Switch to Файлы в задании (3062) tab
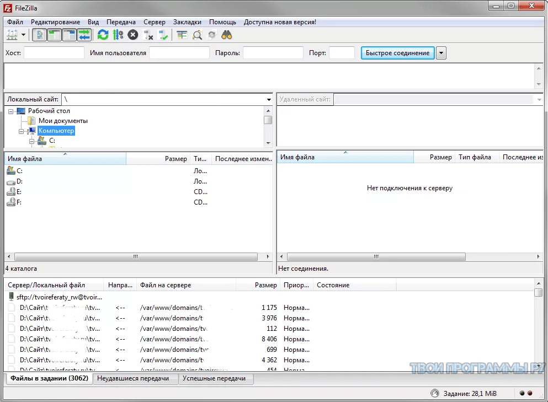 tap(49, 378)
